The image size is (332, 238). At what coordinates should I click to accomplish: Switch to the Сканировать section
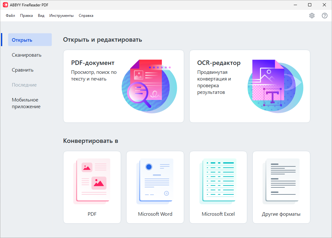(x=27, y=55)
